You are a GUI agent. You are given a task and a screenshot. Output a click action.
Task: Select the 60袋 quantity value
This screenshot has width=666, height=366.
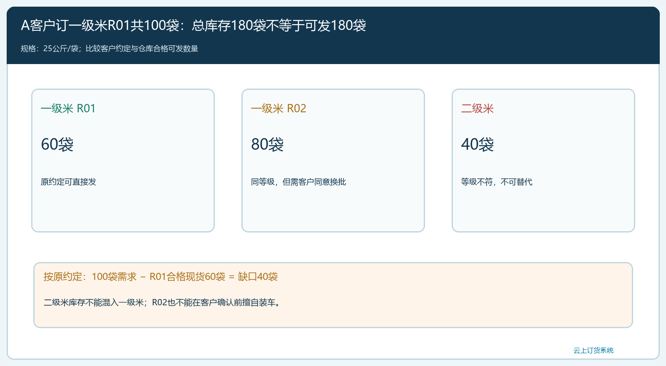[x=57, y=144]
